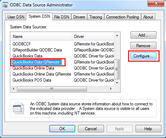Image resolution: width=166 pixels, height=138 pixels.
Task: Click the data source info icon
Action: point(18,108)
